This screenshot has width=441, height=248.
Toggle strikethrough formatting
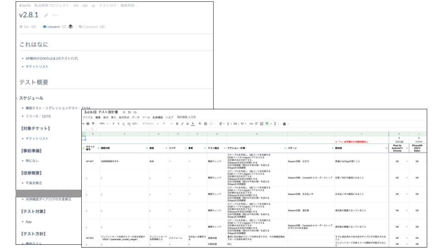tap(187, 124)
